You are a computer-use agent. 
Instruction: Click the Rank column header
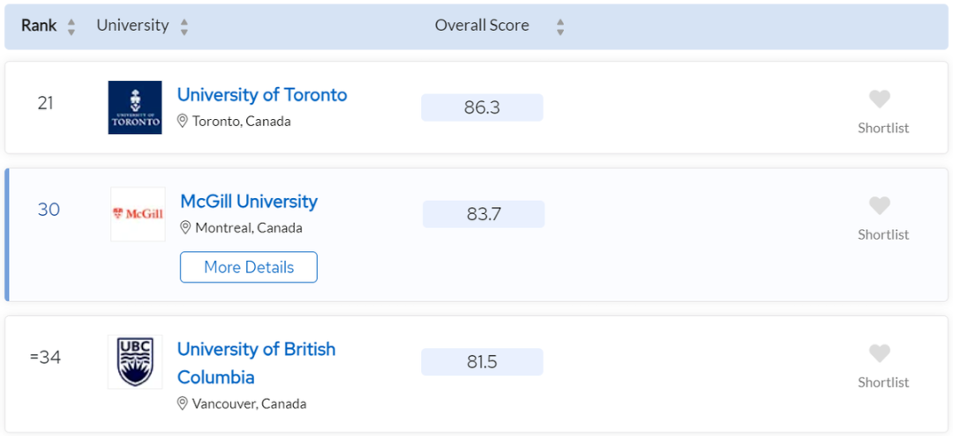coord(39,26)
